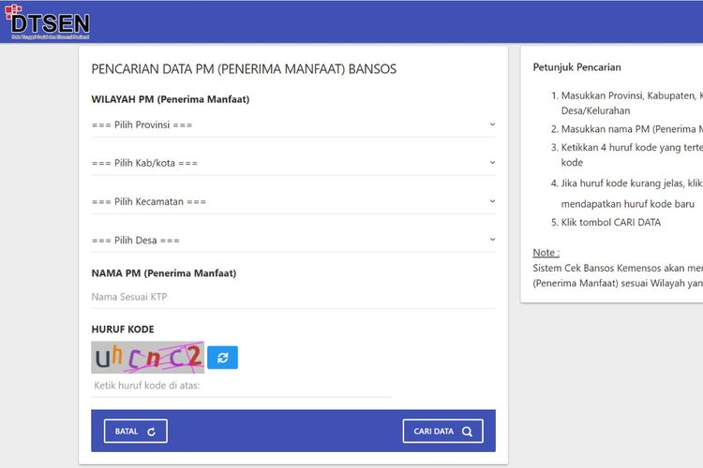Image resolution: width=703 pixels, height=468 pixels.
Task: Refresh the captcha code image
Action: click(223, 358)
